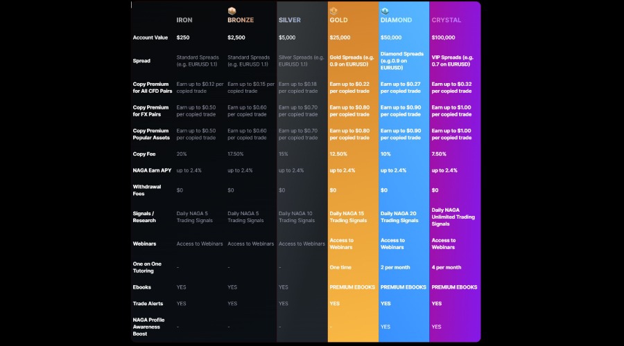Click the Copy Fee row label

144,154
